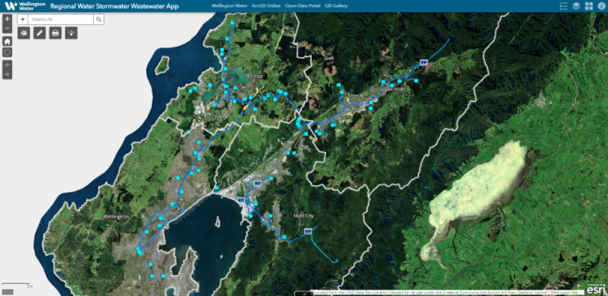This screenshot has width=608, height=296.
Task: Return to the default map extent (home)
Action: coord(8,41)
